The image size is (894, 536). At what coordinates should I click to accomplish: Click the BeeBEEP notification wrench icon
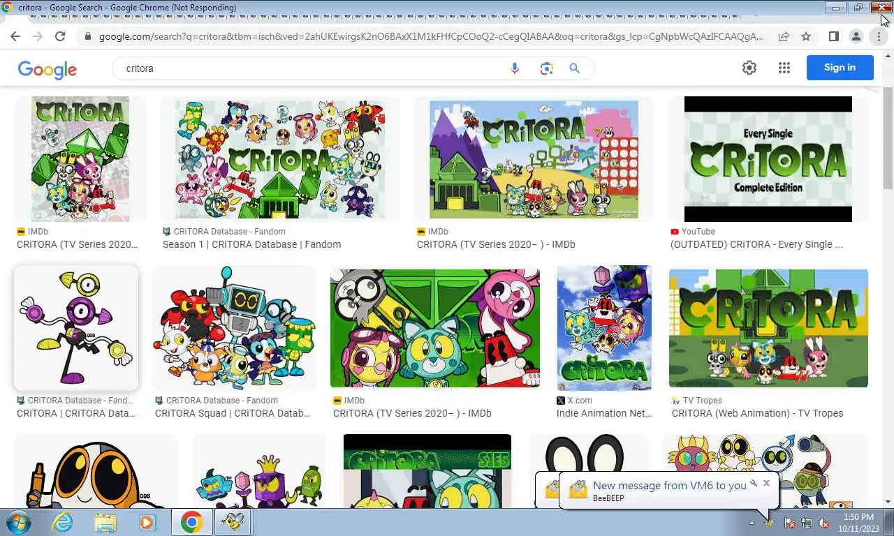tap(754, 483)
